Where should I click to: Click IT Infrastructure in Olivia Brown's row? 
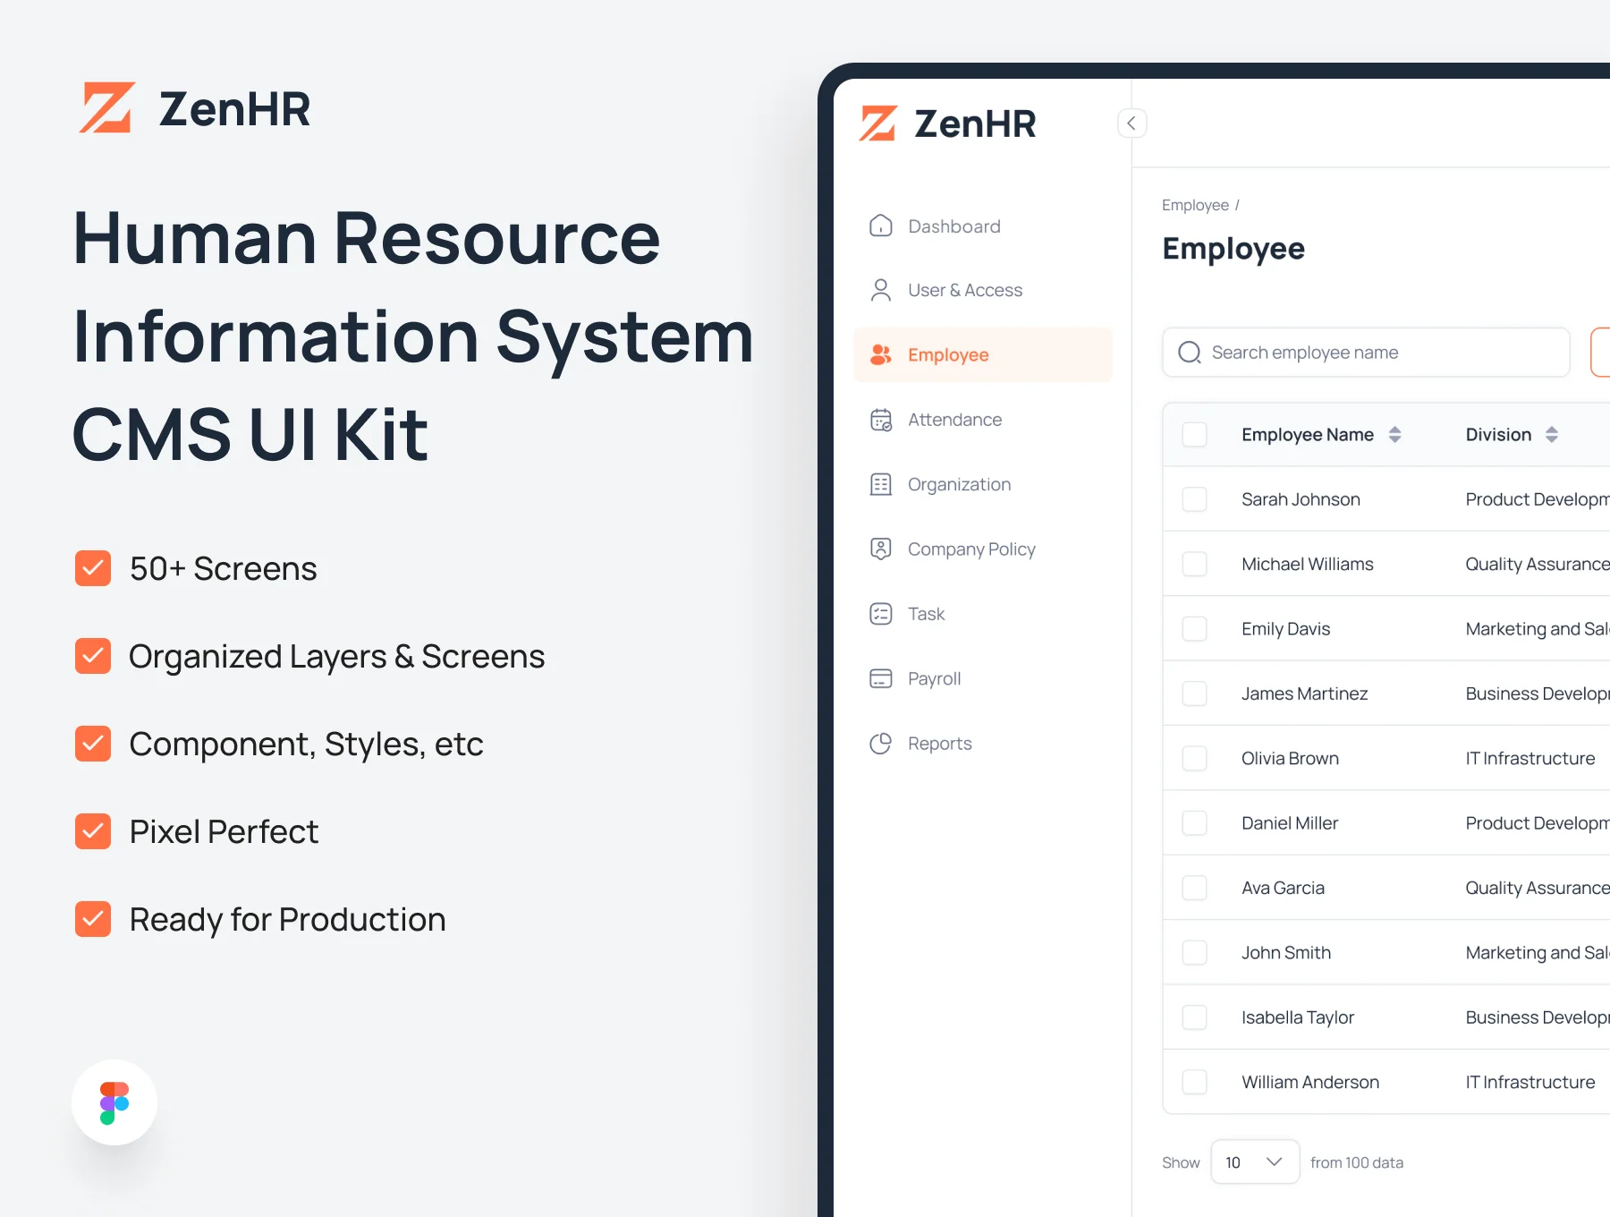[1530, 759]
